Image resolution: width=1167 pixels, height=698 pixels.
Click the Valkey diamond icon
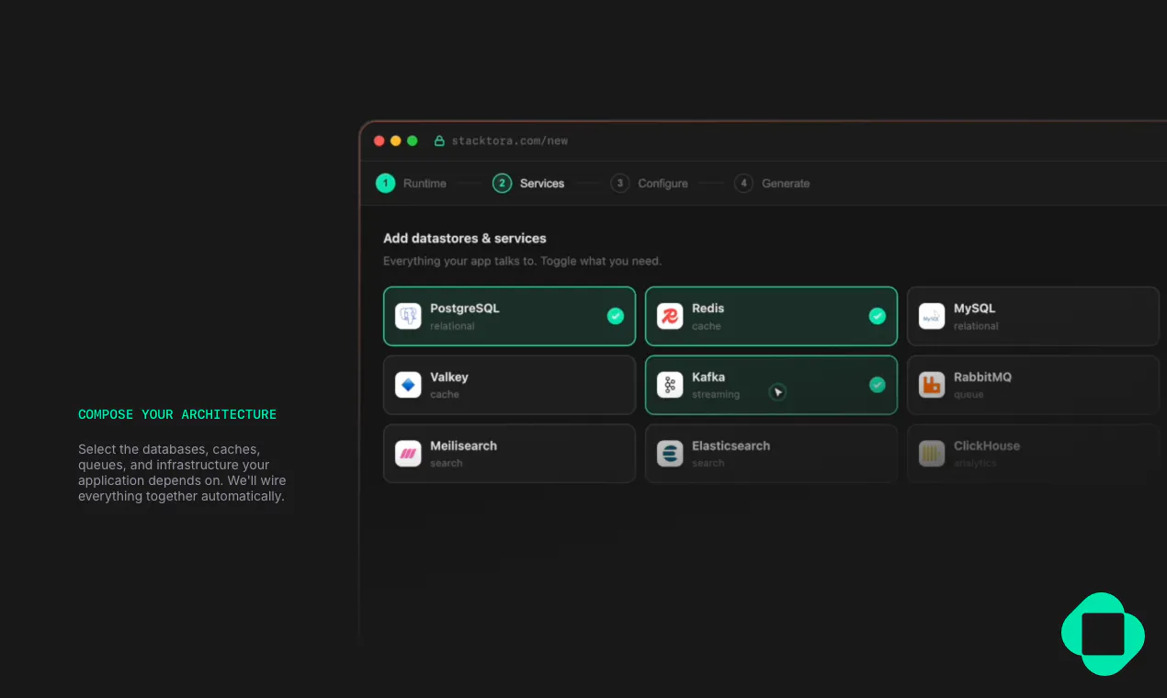tap(408, 385)
